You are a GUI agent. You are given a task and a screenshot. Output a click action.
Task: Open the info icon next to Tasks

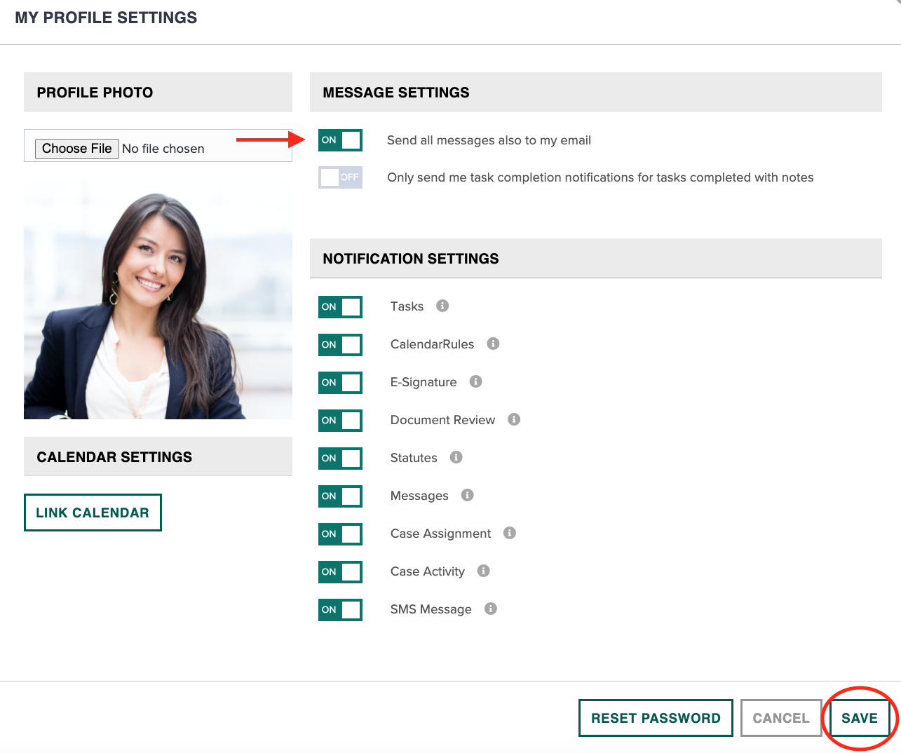(442, 306)
